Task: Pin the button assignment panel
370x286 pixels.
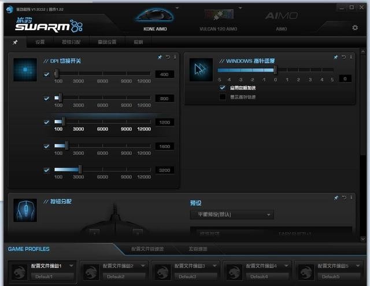Action: click(x=336, y=198)
